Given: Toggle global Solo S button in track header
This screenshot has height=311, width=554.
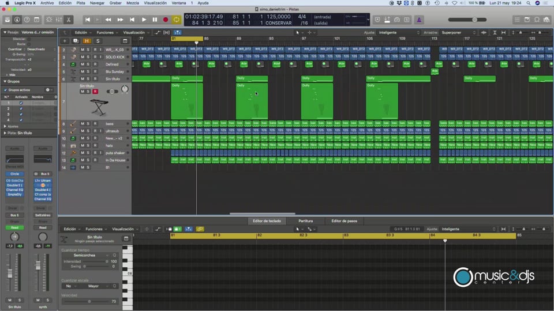Looking at the screenshot, I should (x=98, y=41).
